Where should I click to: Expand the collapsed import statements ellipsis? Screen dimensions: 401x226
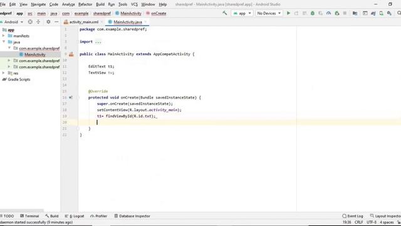[x=98, y=41]
